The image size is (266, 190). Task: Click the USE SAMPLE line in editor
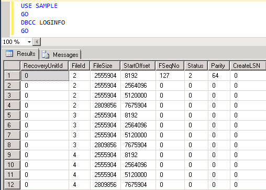[x=39, y=6]
